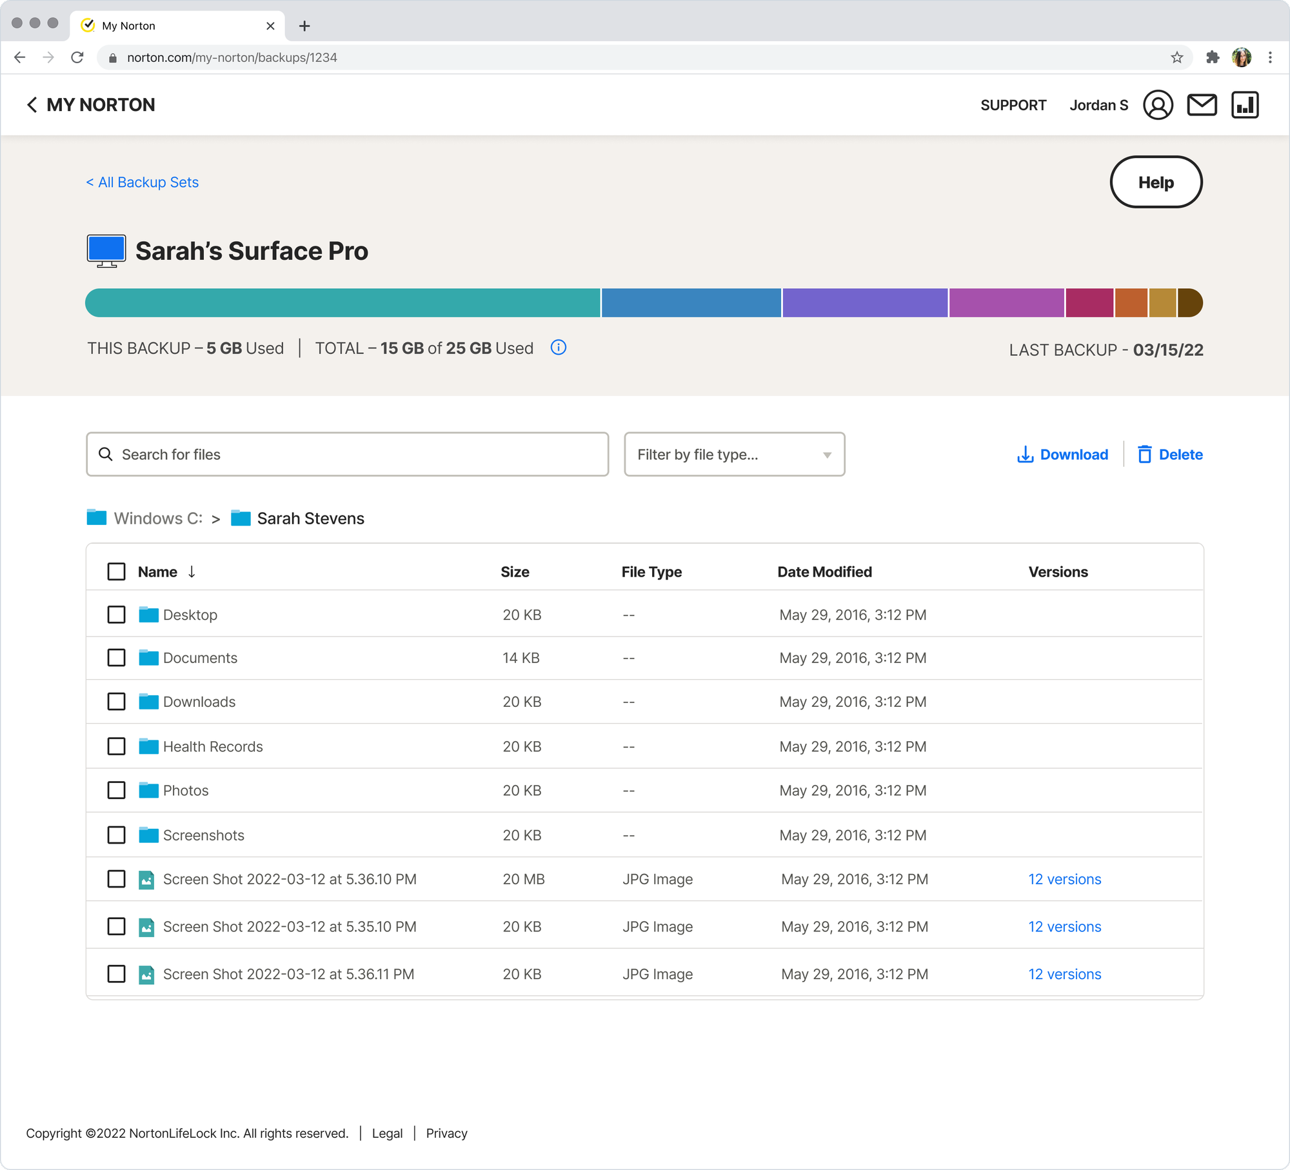Click the image icon for Screen Shot 5.36.11 PM

coord(146,974)
